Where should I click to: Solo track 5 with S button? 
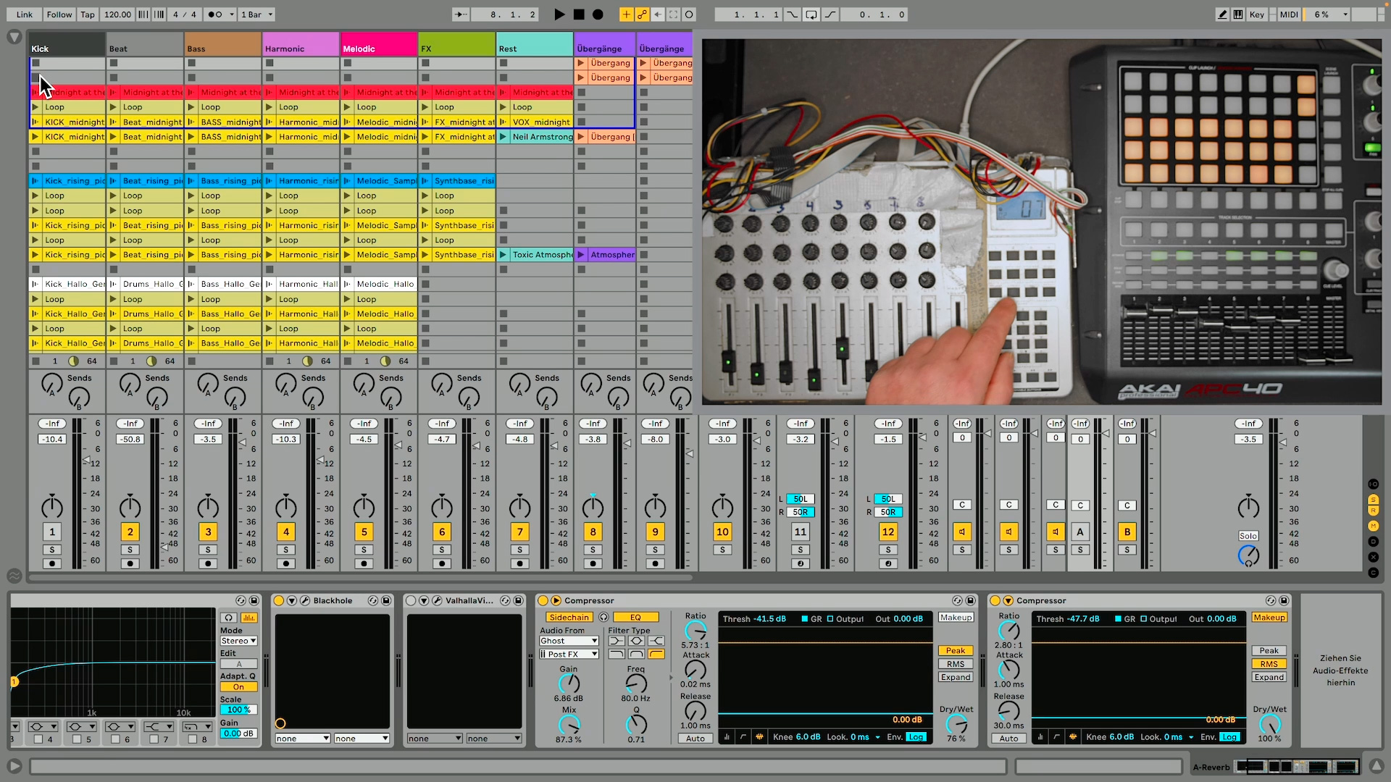tap(364, 550)
